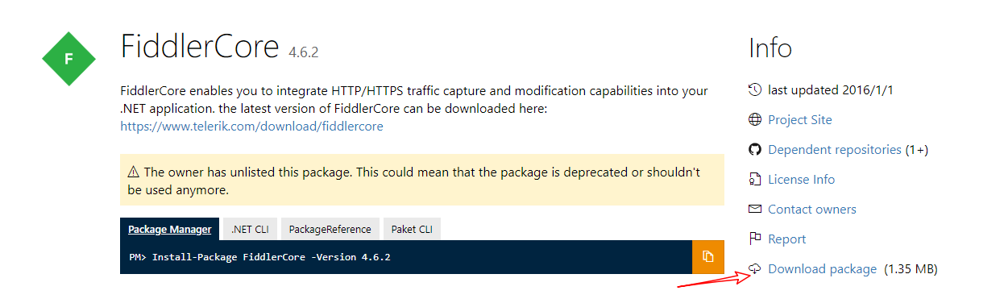Open the License Info link
Screen dimensions: 1004x299
[x=802, y=180]
